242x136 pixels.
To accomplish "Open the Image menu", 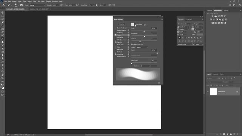I will 14,1.
